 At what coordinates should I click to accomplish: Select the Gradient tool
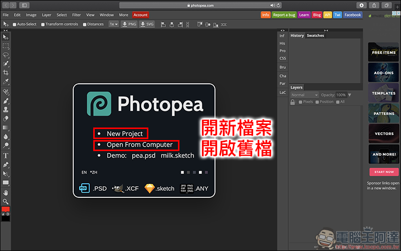pyautogui.click(x=6, y=128)
